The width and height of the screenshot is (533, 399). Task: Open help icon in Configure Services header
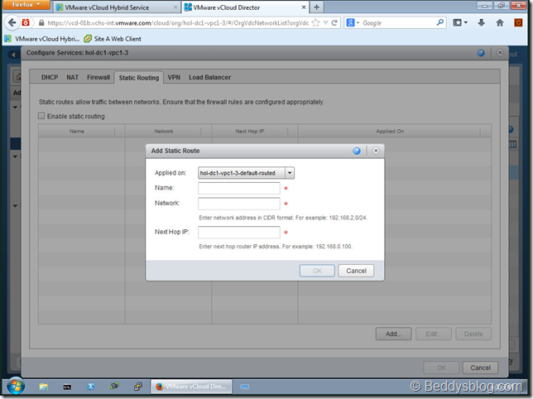(x=481, y=53)
